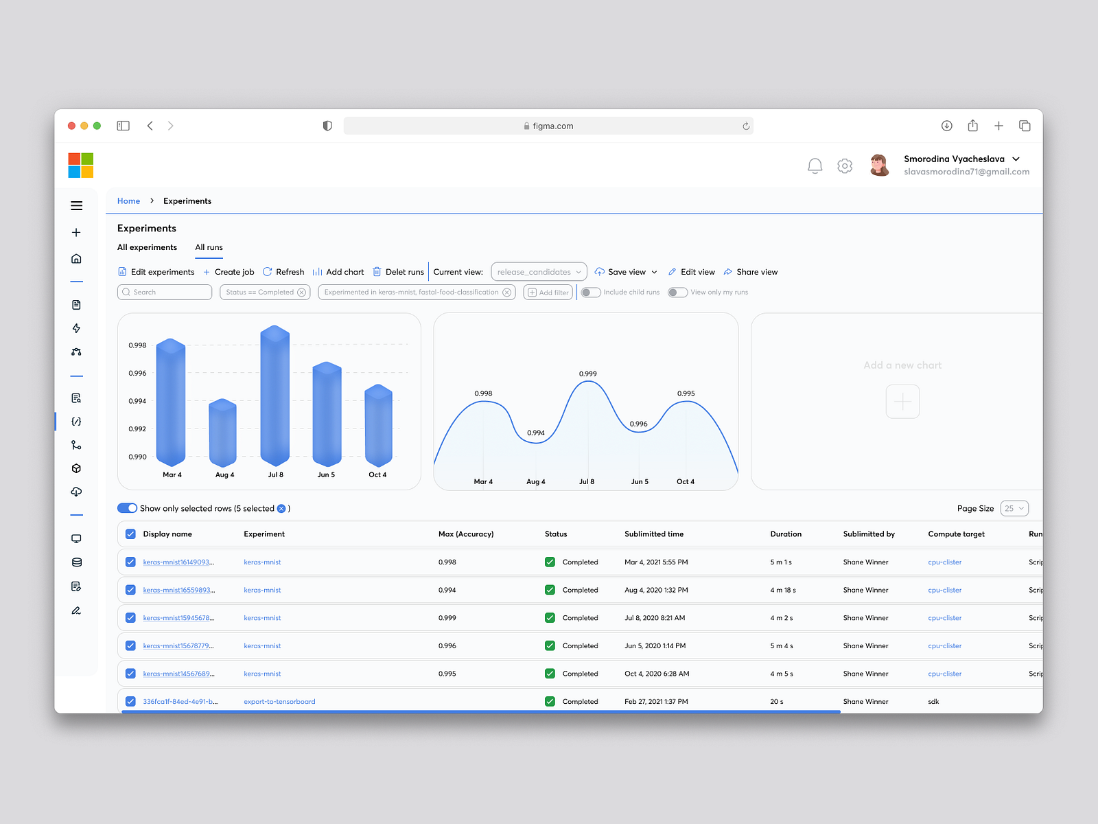Open the Notebooks icon in the sidebar
Screen dimensions: 1098x824
click(76, 305)
